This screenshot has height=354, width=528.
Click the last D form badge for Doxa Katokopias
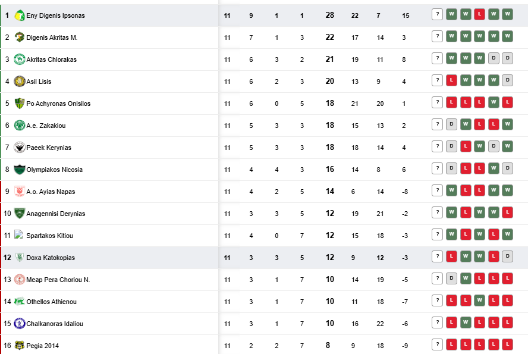coord(507,256)
